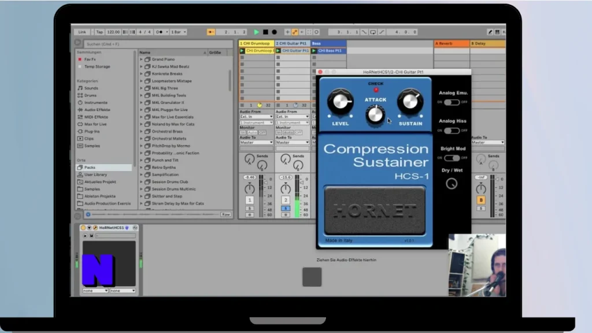Solo track 1 CHI Drumloop
This screenshot has width=592, height=333.
250,208
